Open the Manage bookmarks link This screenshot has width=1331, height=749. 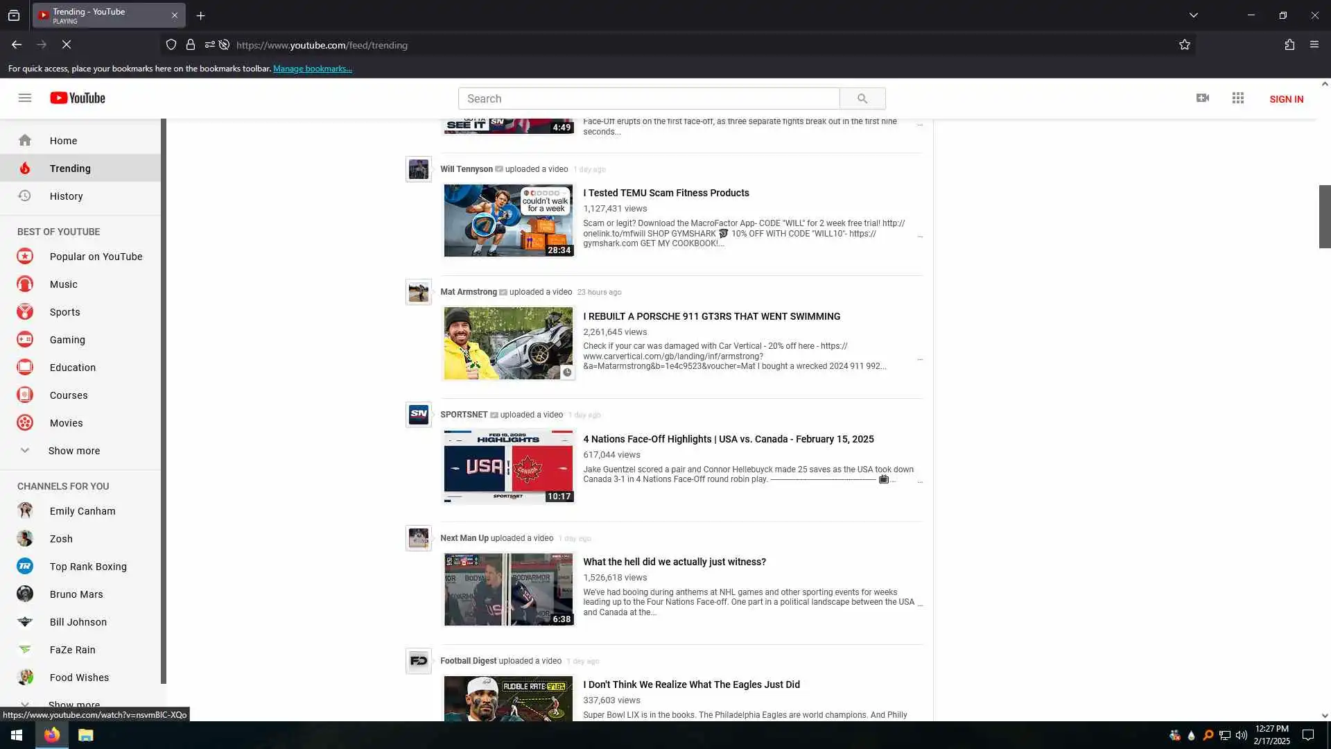312,69
